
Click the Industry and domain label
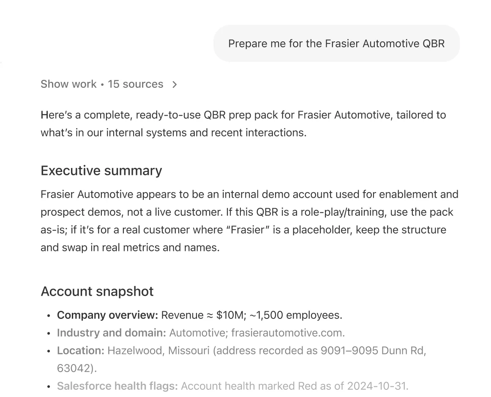point(111,333)
